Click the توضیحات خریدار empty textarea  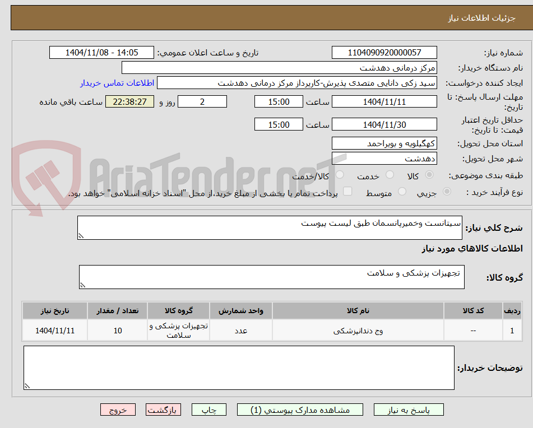pos(239,368)
